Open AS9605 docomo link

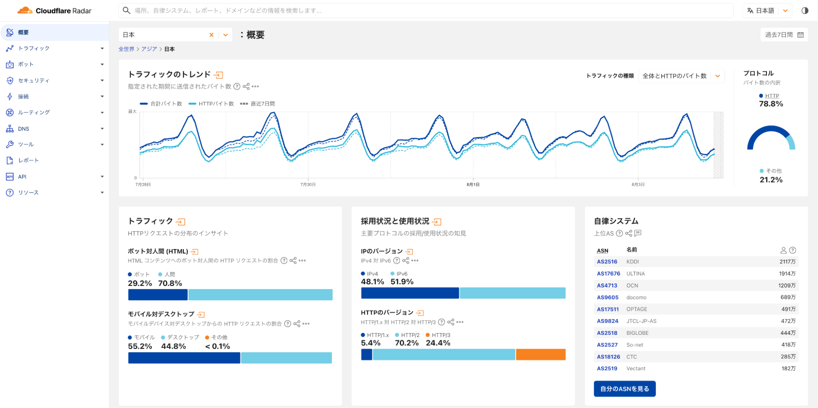point(608,297)
